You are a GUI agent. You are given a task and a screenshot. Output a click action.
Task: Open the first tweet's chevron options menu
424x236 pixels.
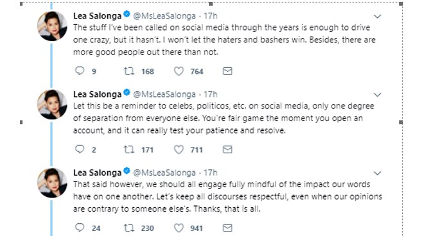(378, 17)
